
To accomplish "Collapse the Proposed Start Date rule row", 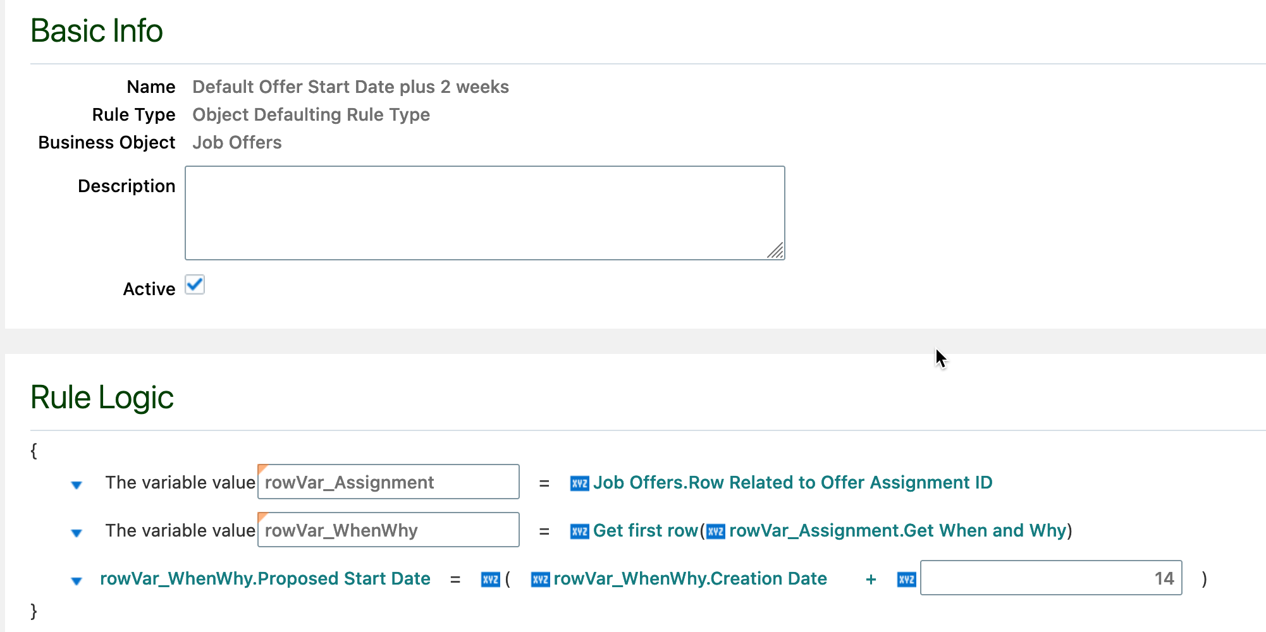I will click(x=77, y=580).
